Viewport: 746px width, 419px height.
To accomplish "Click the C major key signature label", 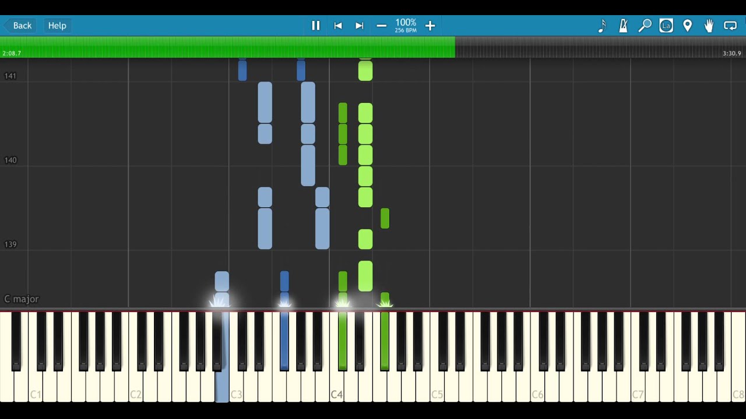I will [22, 299].
